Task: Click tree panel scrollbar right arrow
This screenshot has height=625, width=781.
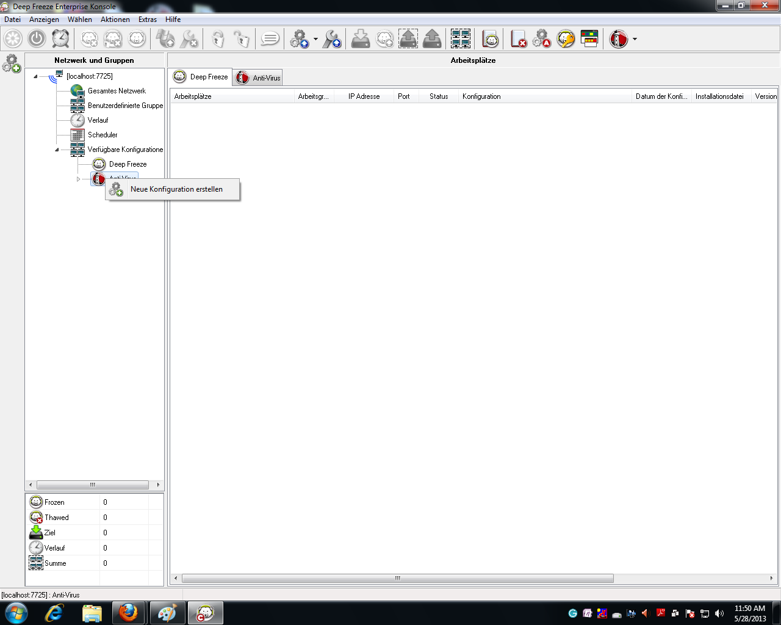Action: (158, 485)
